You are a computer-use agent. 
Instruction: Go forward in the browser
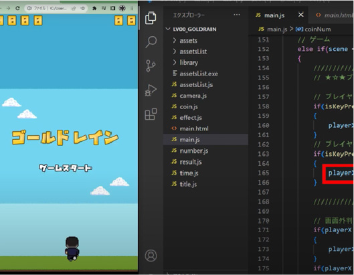tap(8, 8)
